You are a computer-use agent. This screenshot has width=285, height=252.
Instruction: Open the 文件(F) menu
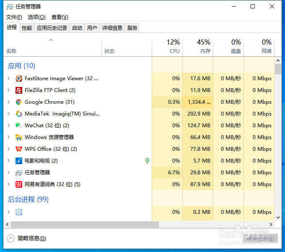pyautogui.click(x=14, y=17)
